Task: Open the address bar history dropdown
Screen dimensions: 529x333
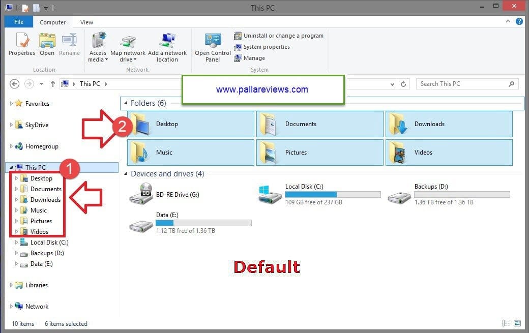Action: tap(392, 84)
